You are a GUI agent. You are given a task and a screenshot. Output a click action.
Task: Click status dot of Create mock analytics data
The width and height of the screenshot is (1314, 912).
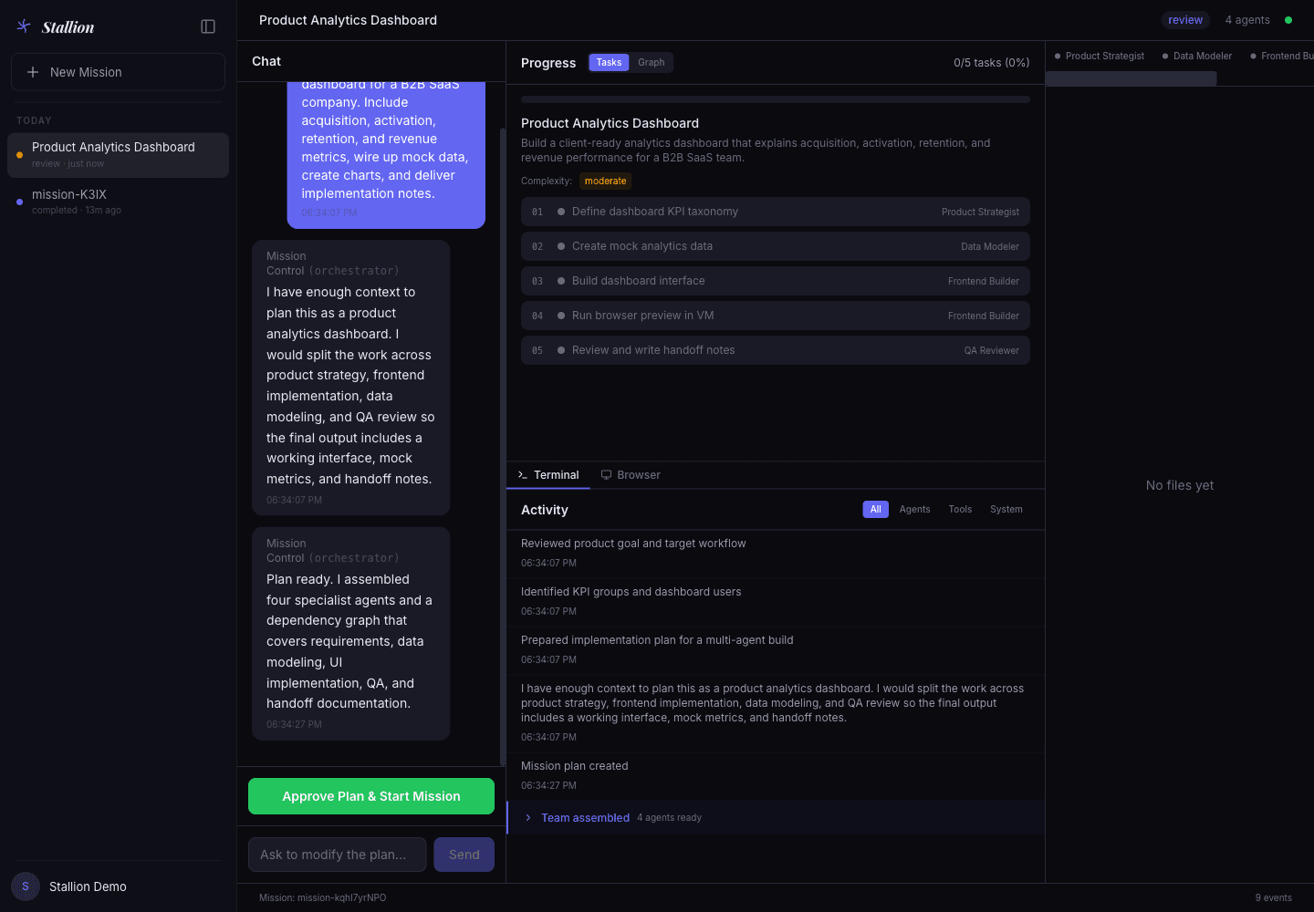tap(561, 246)
